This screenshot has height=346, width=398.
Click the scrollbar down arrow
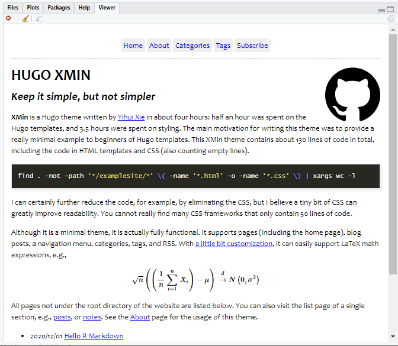(393, 337)
